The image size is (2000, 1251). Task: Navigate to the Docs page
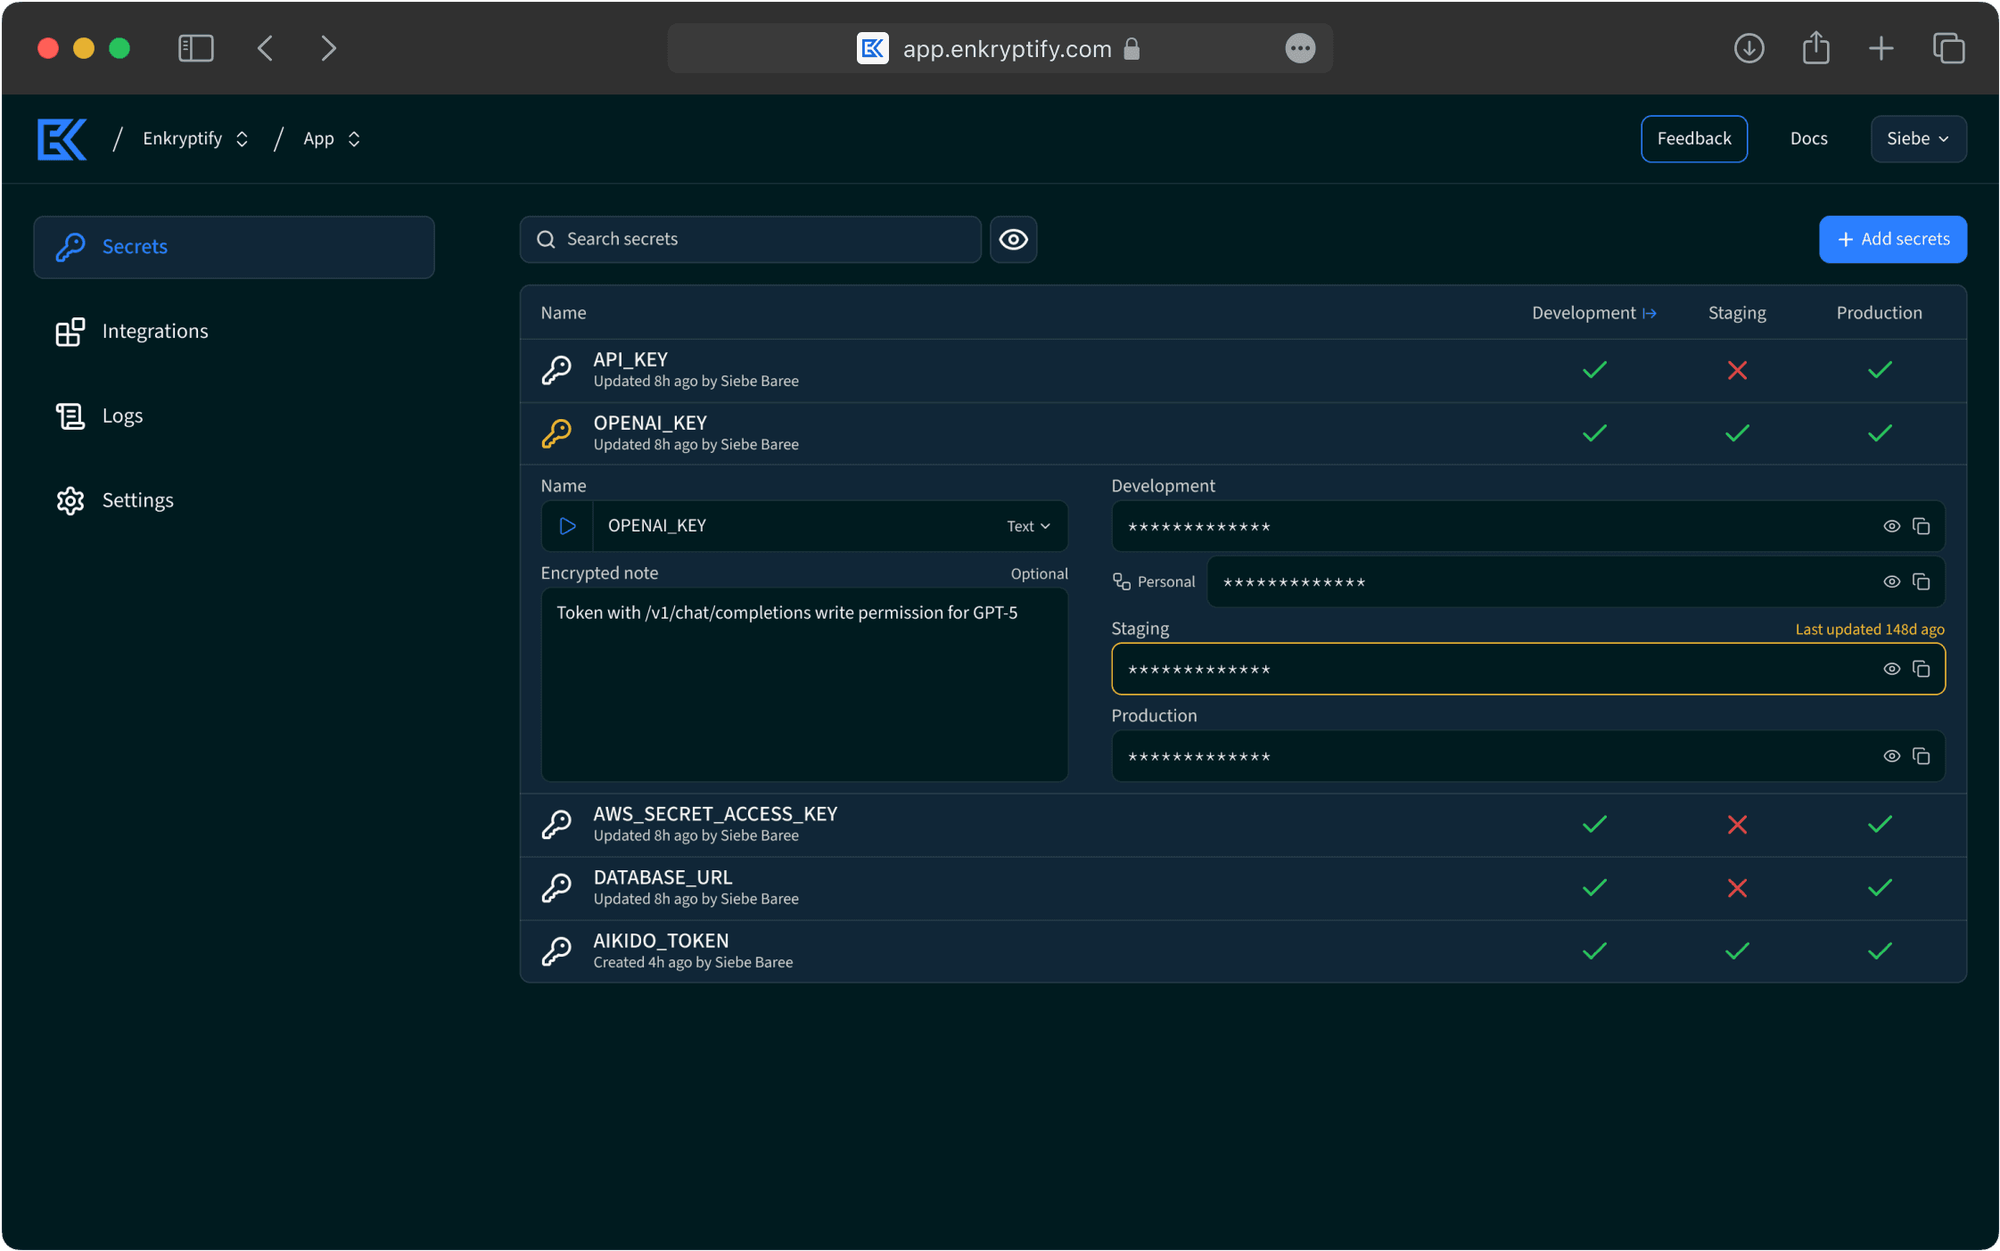pos(1808,138)
